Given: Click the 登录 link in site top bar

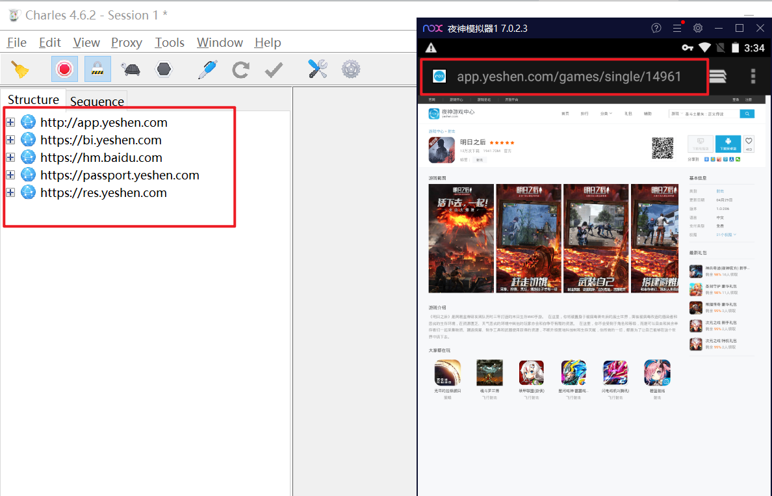Looking at the screenshot, I should pyautogui.click(x=736, y=99).
